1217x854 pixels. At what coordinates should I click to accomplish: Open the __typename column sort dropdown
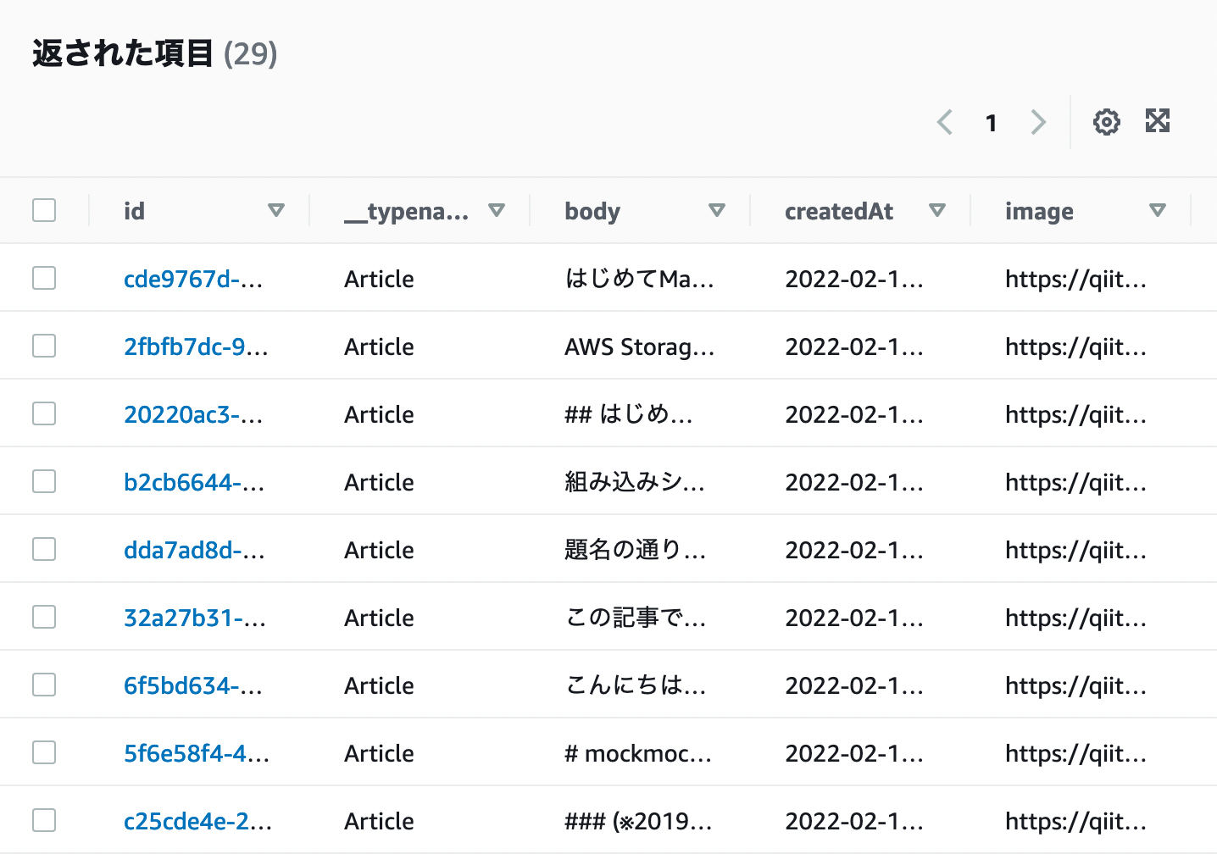497,210
